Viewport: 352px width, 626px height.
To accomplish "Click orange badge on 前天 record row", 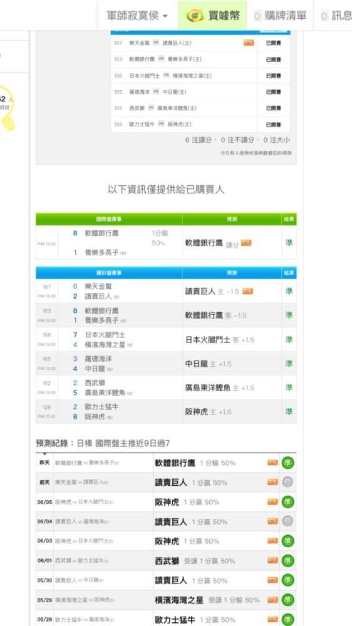I will tap(272, 482).
